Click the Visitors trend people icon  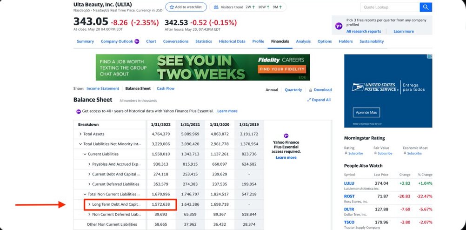point(216,7)
